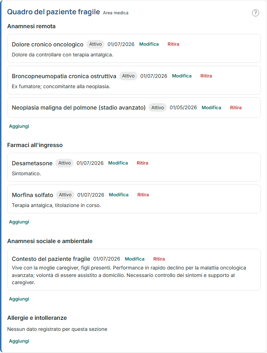Withdraw the Dolore cronico oncologico entry
Screen dimensions: 267x353
(x=173, y=44)
